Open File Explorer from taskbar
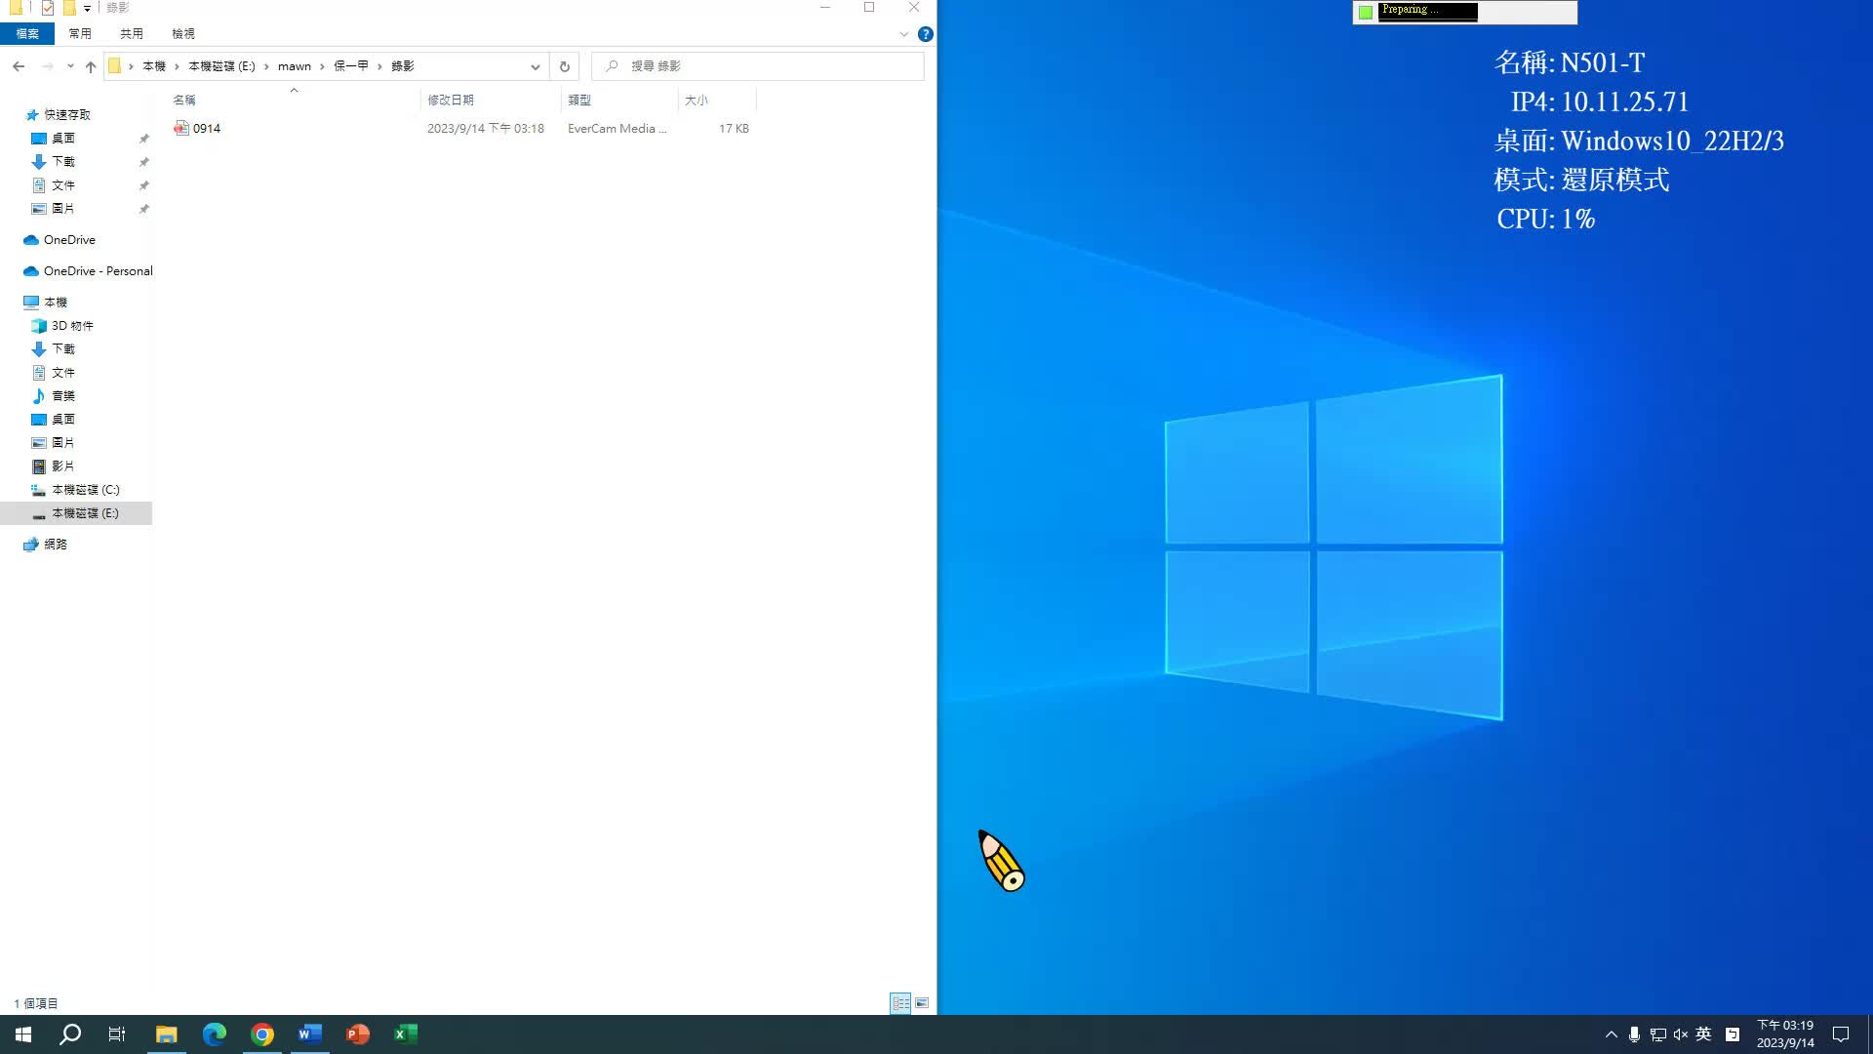1873x1054 pixels. [167, 1034]
